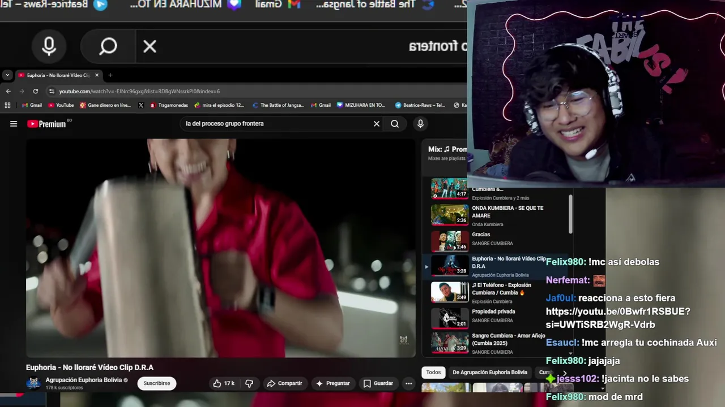Viewport: 725px width, 407px height.
Task: Click the playlist panel scrollbar
Action: 570,214
